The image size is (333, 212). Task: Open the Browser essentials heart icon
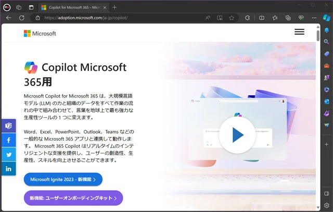click(301, 18)
